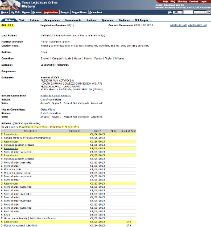View the Most Recent Senate Vote
211x227 pixels.
coord(64,127)
